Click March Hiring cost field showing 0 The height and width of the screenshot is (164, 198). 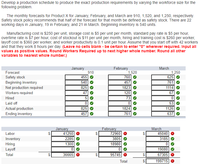[157, 144]
